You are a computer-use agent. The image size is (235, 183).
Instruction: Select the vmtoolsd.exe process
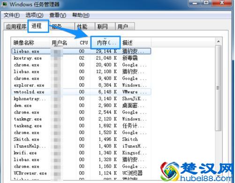pyautogui.click(x=81, y=92)
